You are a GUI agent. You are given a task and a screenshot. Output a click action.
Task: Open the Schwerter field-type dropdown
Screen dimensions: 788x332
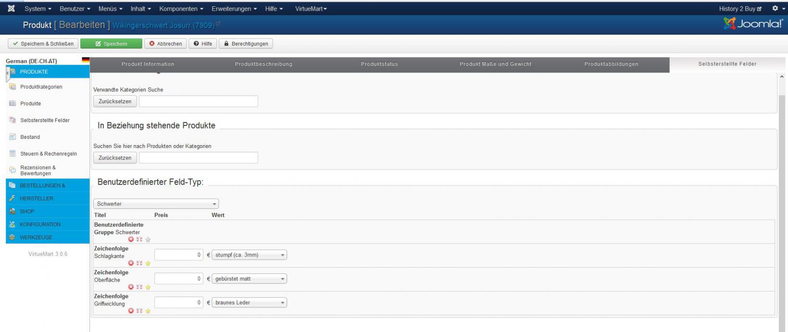click(x=156, y=204)
